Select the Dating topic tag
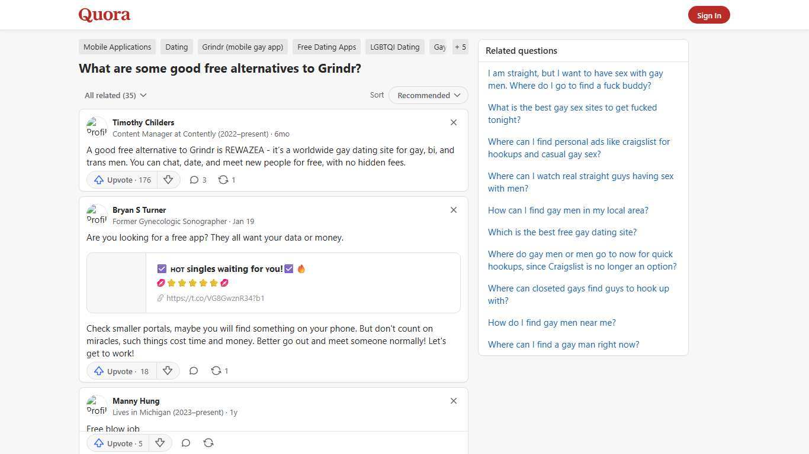The image size is (809, 454). click(x=176, y=47)
